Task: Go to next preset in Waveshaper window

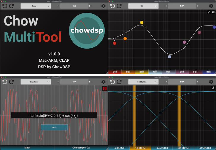Action: 90,82
